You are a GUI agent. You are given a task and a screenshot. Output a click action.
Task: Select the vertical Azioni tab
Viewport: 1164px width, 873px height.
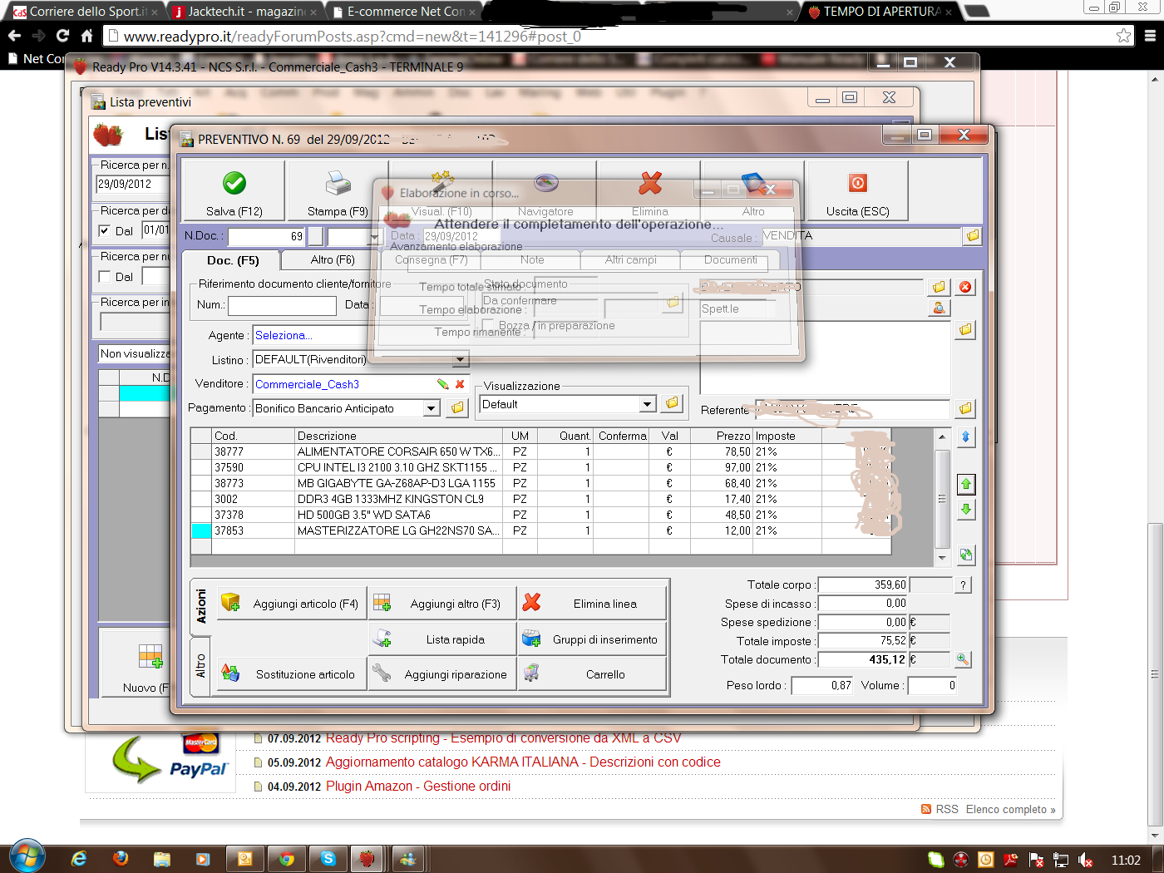pos(200,606)
